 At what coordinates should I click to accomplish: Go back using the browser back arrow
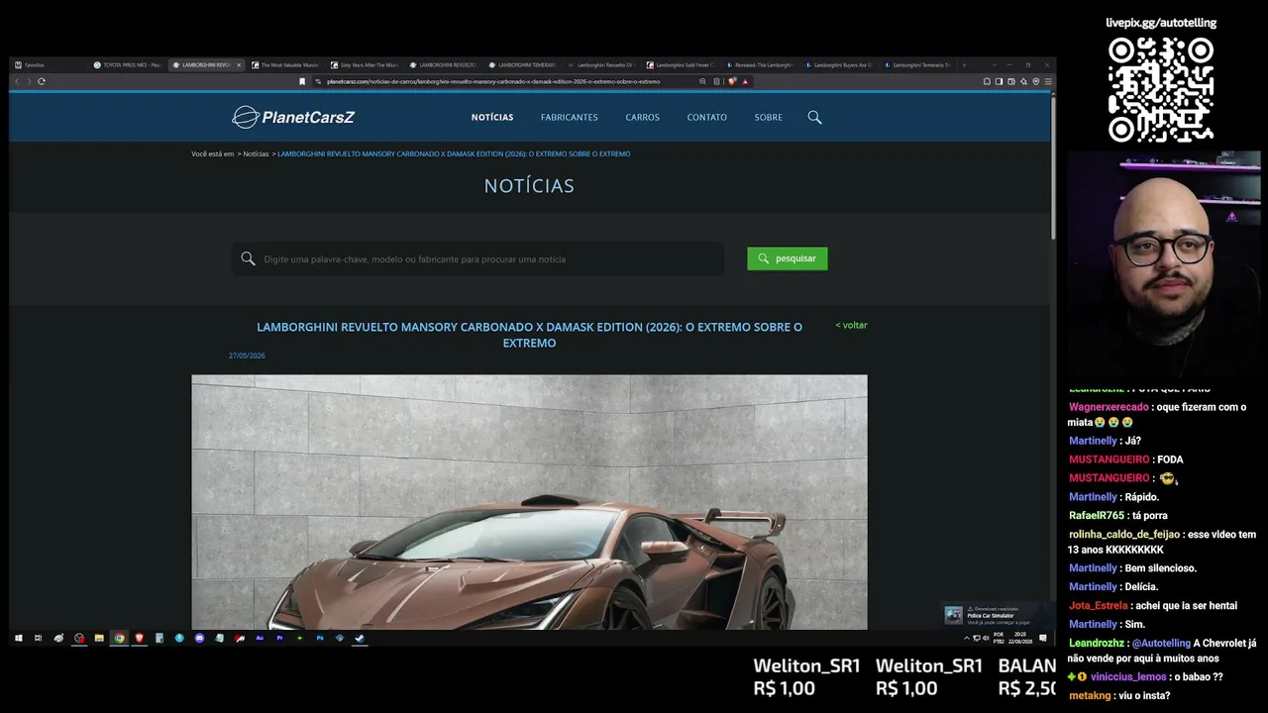[18, 81]
